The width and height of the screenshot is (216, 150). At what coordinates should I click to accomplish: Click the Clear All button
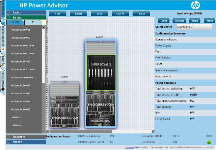[120, 14]
